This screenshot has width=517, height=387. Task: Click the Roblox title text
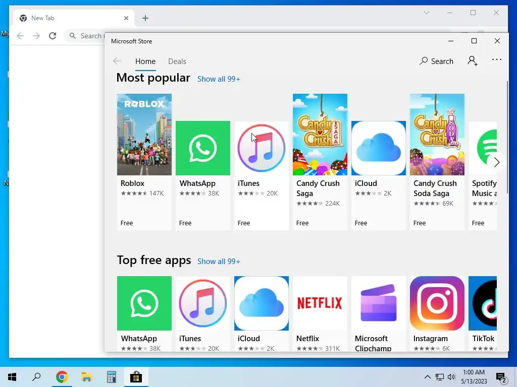pyautogui.click(x=133, y=183)
